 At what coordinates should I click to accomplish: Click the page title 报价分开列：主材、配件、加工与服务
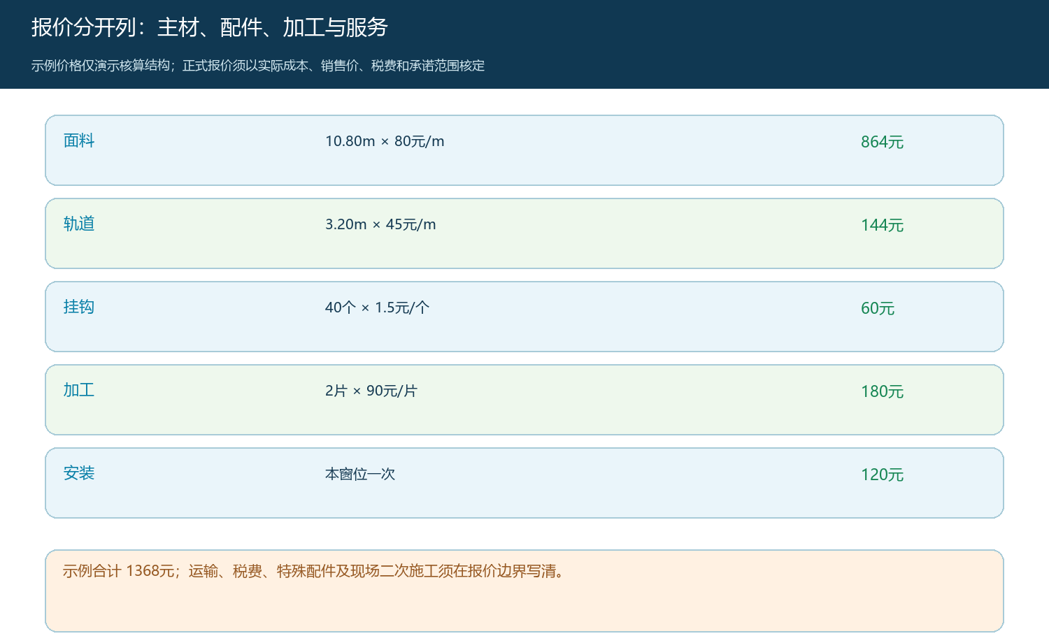click(209, 27)
